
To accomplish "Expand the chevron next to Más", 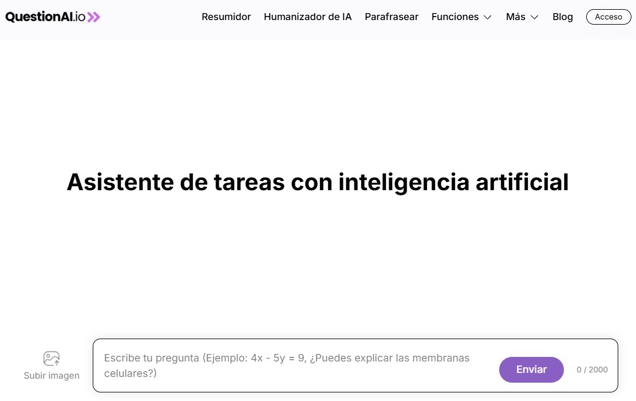I will (x=535, y=17).
